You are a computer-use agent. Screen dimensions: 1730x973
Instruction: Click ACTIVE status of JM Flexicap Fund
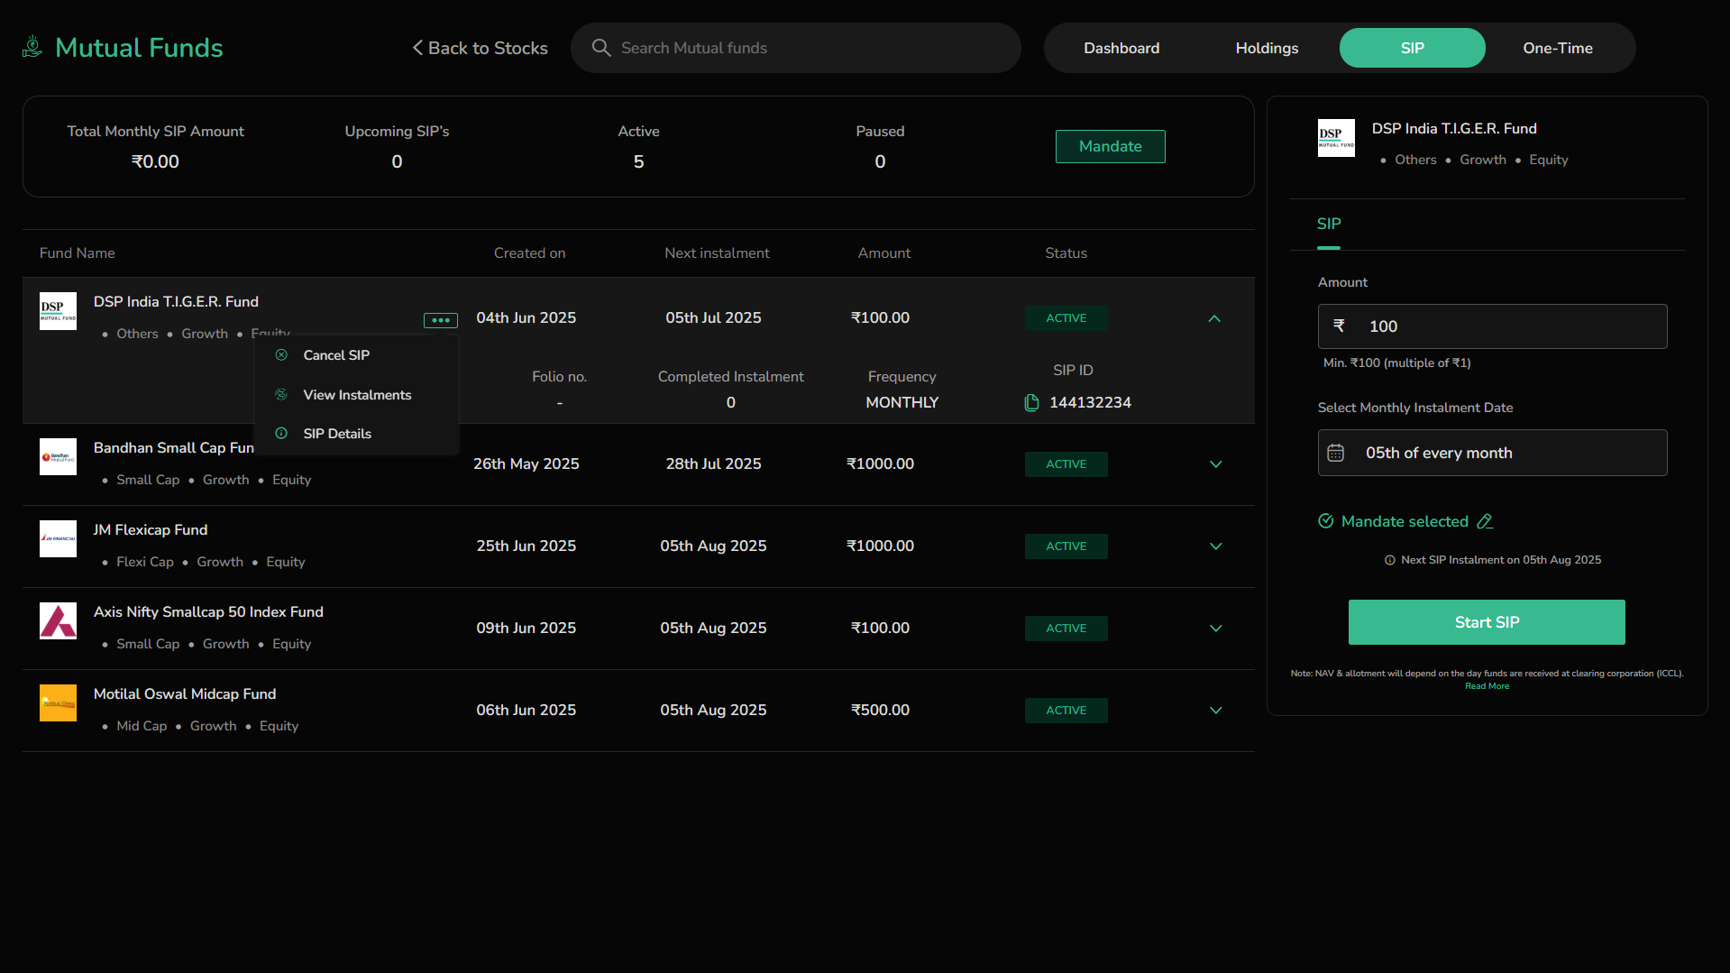[x=1066, y=546]
